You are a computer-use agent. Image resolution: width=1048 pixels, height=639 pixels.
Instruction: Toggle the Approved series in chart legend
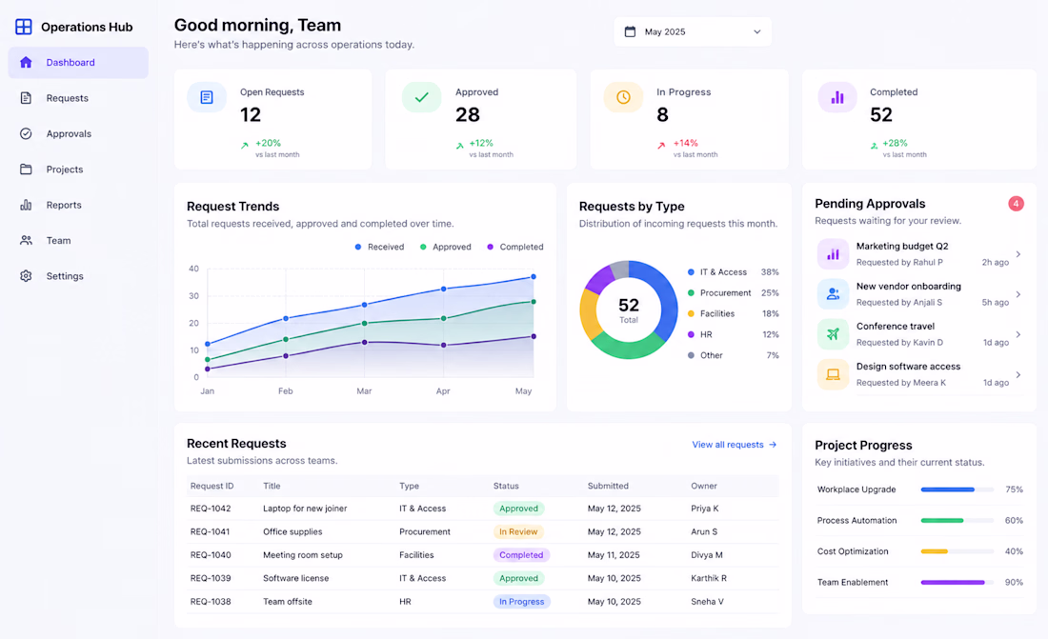click(x=445, y=247)
